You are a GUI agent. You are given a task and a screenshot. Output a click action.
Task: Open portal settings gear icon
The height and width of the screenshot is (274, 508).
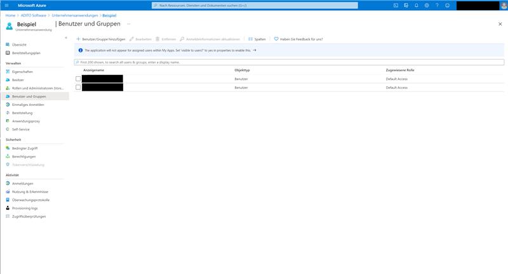427,6
